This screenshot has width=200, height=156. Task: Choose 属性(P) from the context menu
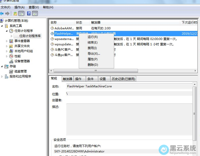point(96,59)
